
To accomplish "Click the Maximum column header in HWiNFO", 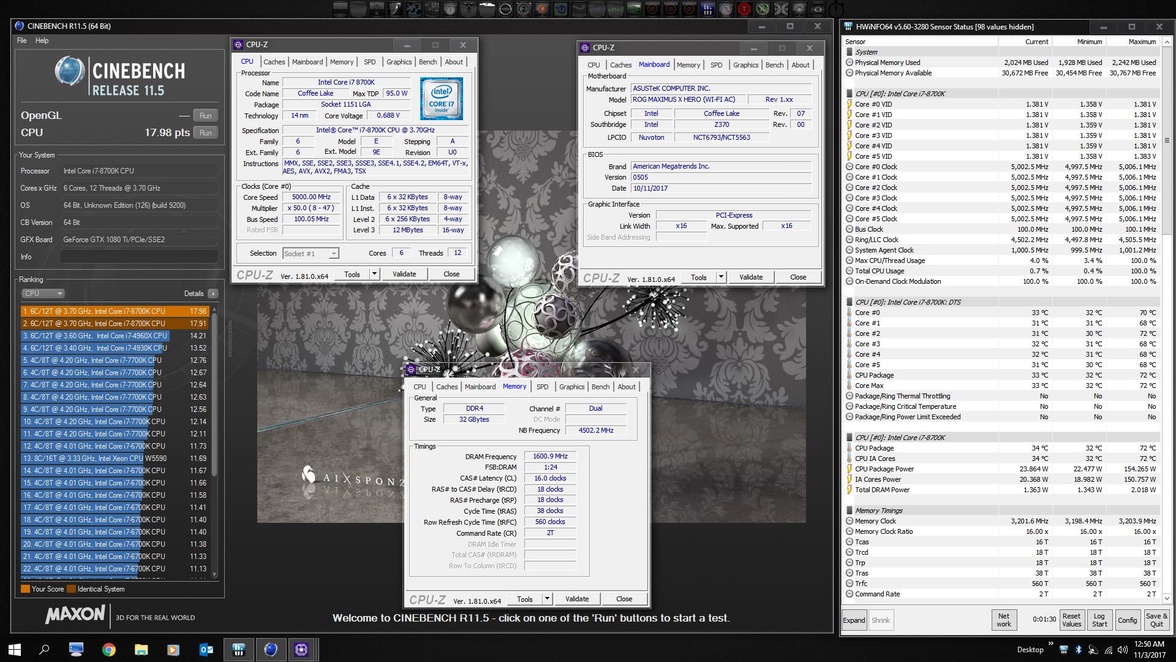I will [x=1133, y=42].
